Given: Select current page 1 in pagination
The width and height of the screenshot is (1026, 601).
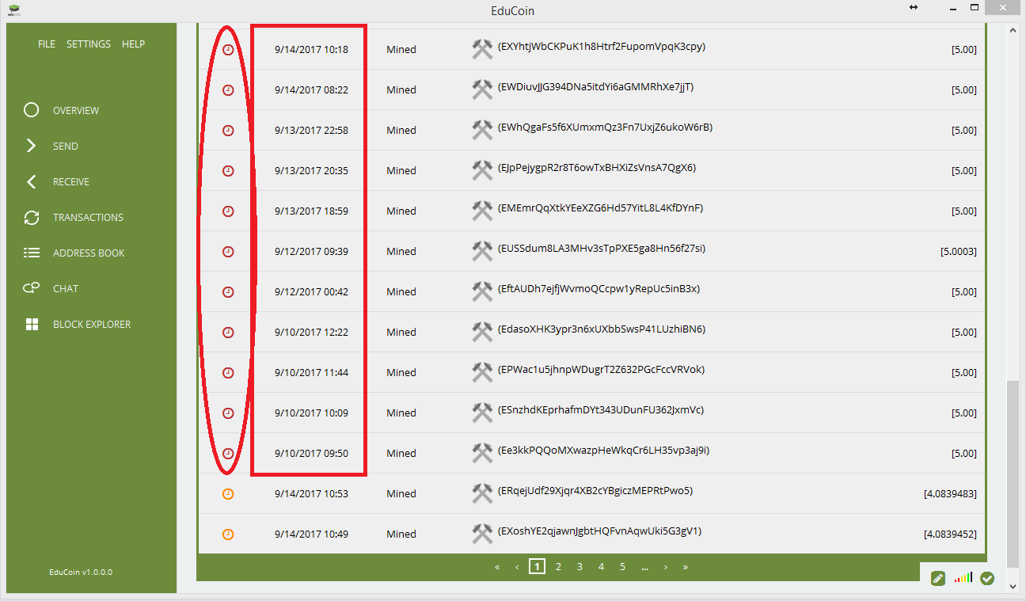Looking at the screenshot, I should click(x=537, y=566).
